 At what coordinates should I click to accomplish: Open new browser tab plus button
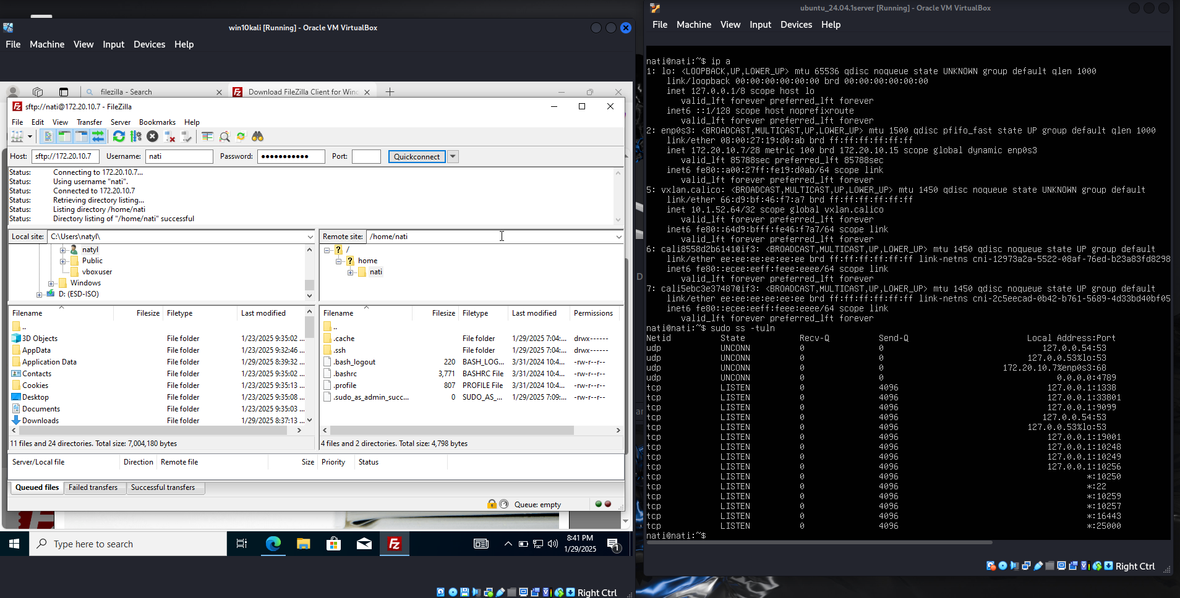pos(390,92)
